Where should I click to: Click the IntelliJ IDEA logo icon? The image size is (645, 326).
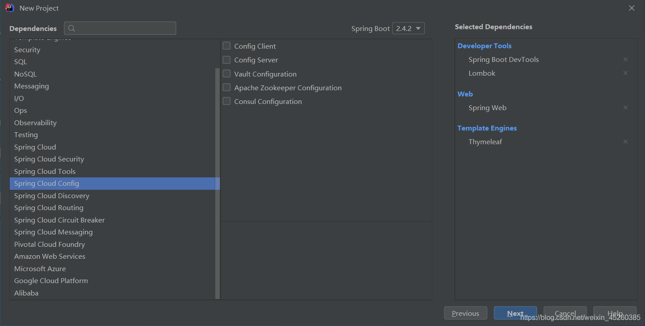coord(10,8)
